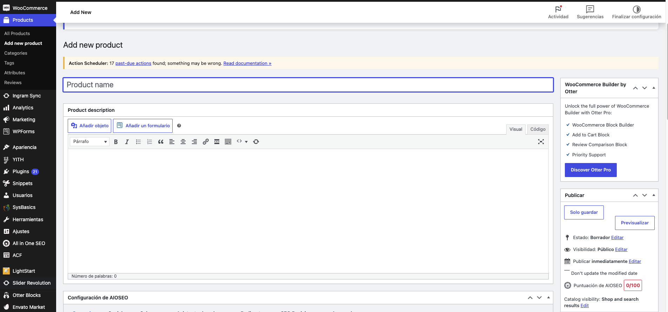This screenshot has height=312, width=668.
Task: Align text center
Action: pos(183,142)
